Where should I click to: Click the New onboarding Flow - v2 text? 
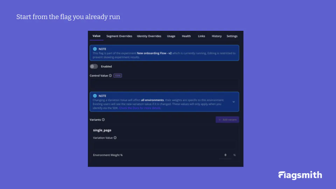[x=154, y=53]
